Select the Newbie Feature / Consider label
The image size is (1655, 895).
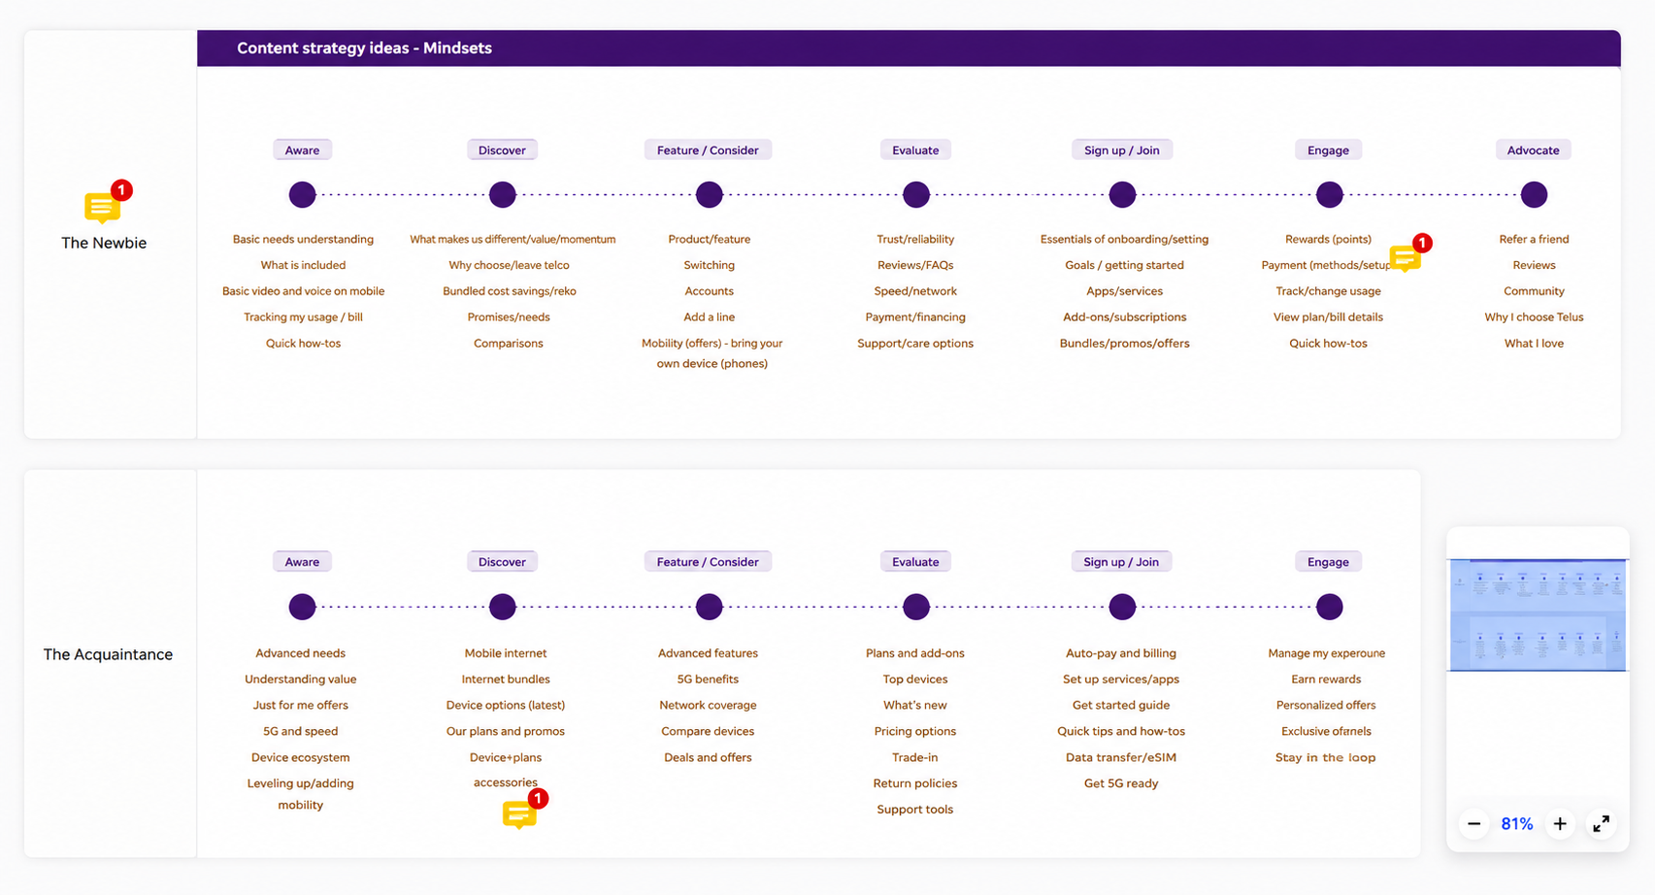coord(708,150)
